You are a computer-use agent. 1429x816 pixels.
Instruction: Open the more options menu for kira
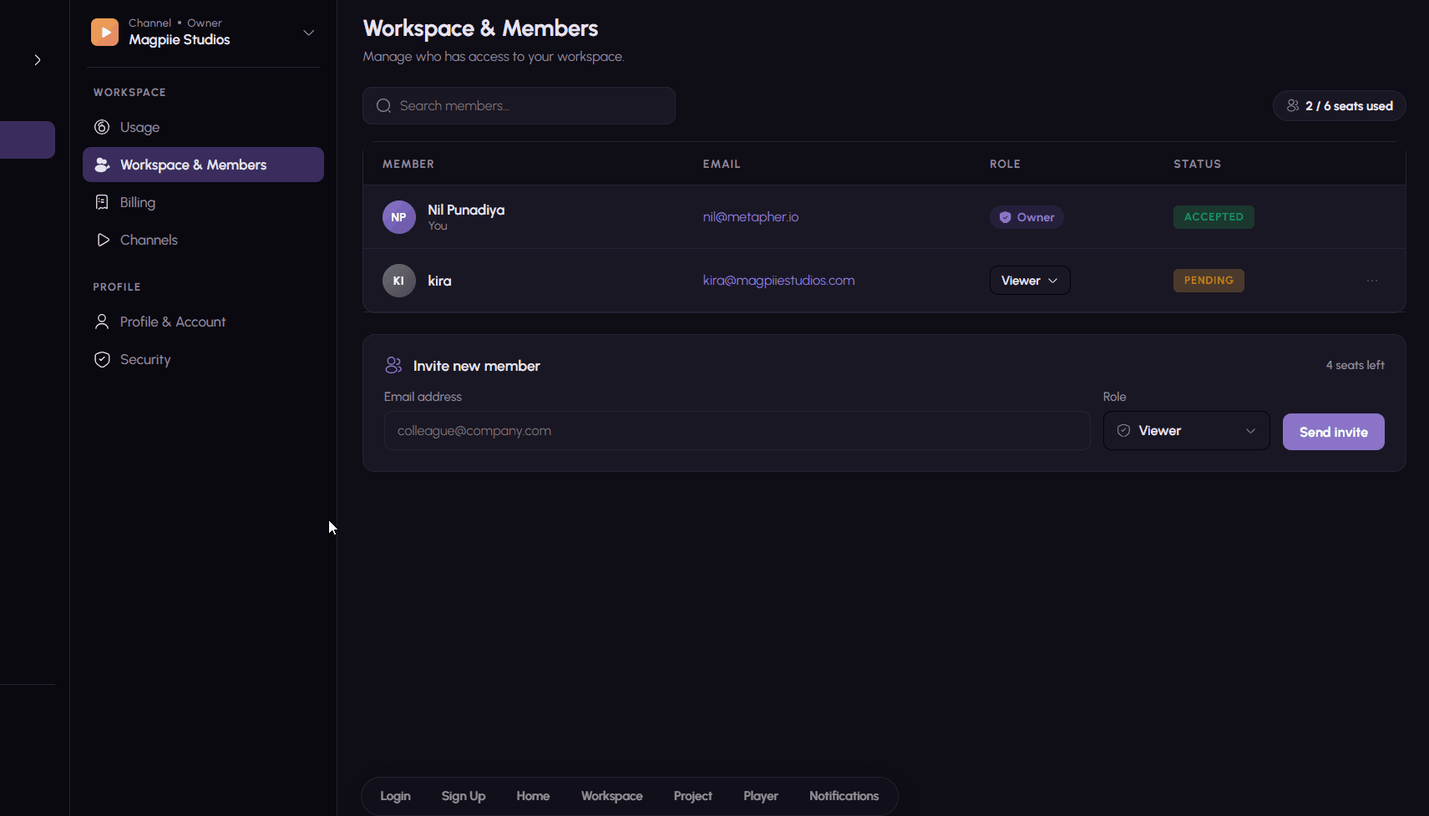coord(1372,281)
